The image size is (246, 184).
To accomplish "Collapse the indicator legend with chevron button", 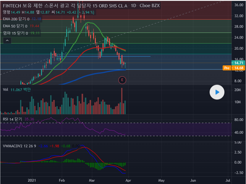I will 7,41.
